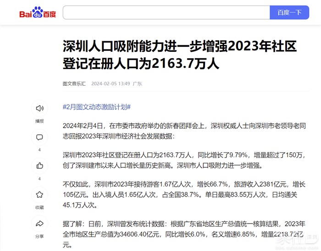This screenshot has width=321, height=251.
Task: Click the 播报 label under the speaker
Action: (39, 121)
